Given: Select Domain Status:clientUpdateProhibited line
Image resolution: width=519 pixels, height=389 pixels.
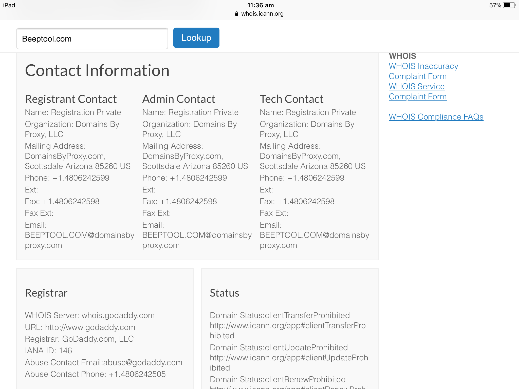Looking at the screenshot, I should 279,347.
